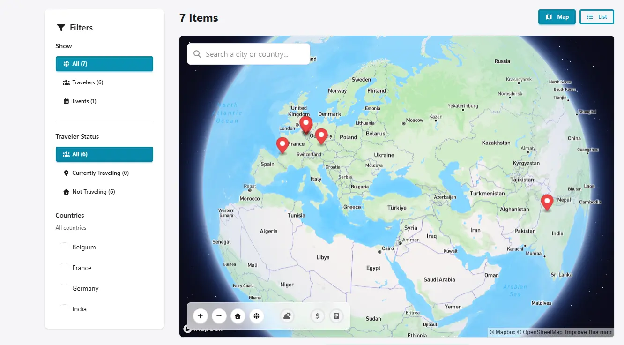This screenshot has width=624, height=345.
Task: Open the © OpenStreetMap attribution link
Action: [540, 332]
